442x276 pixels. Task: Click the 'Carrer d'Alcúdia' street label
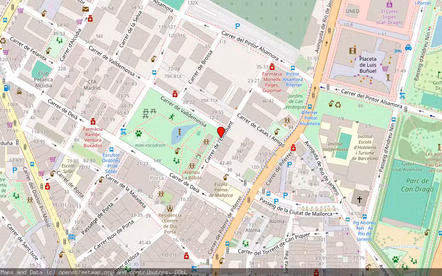tap(70, 46)
